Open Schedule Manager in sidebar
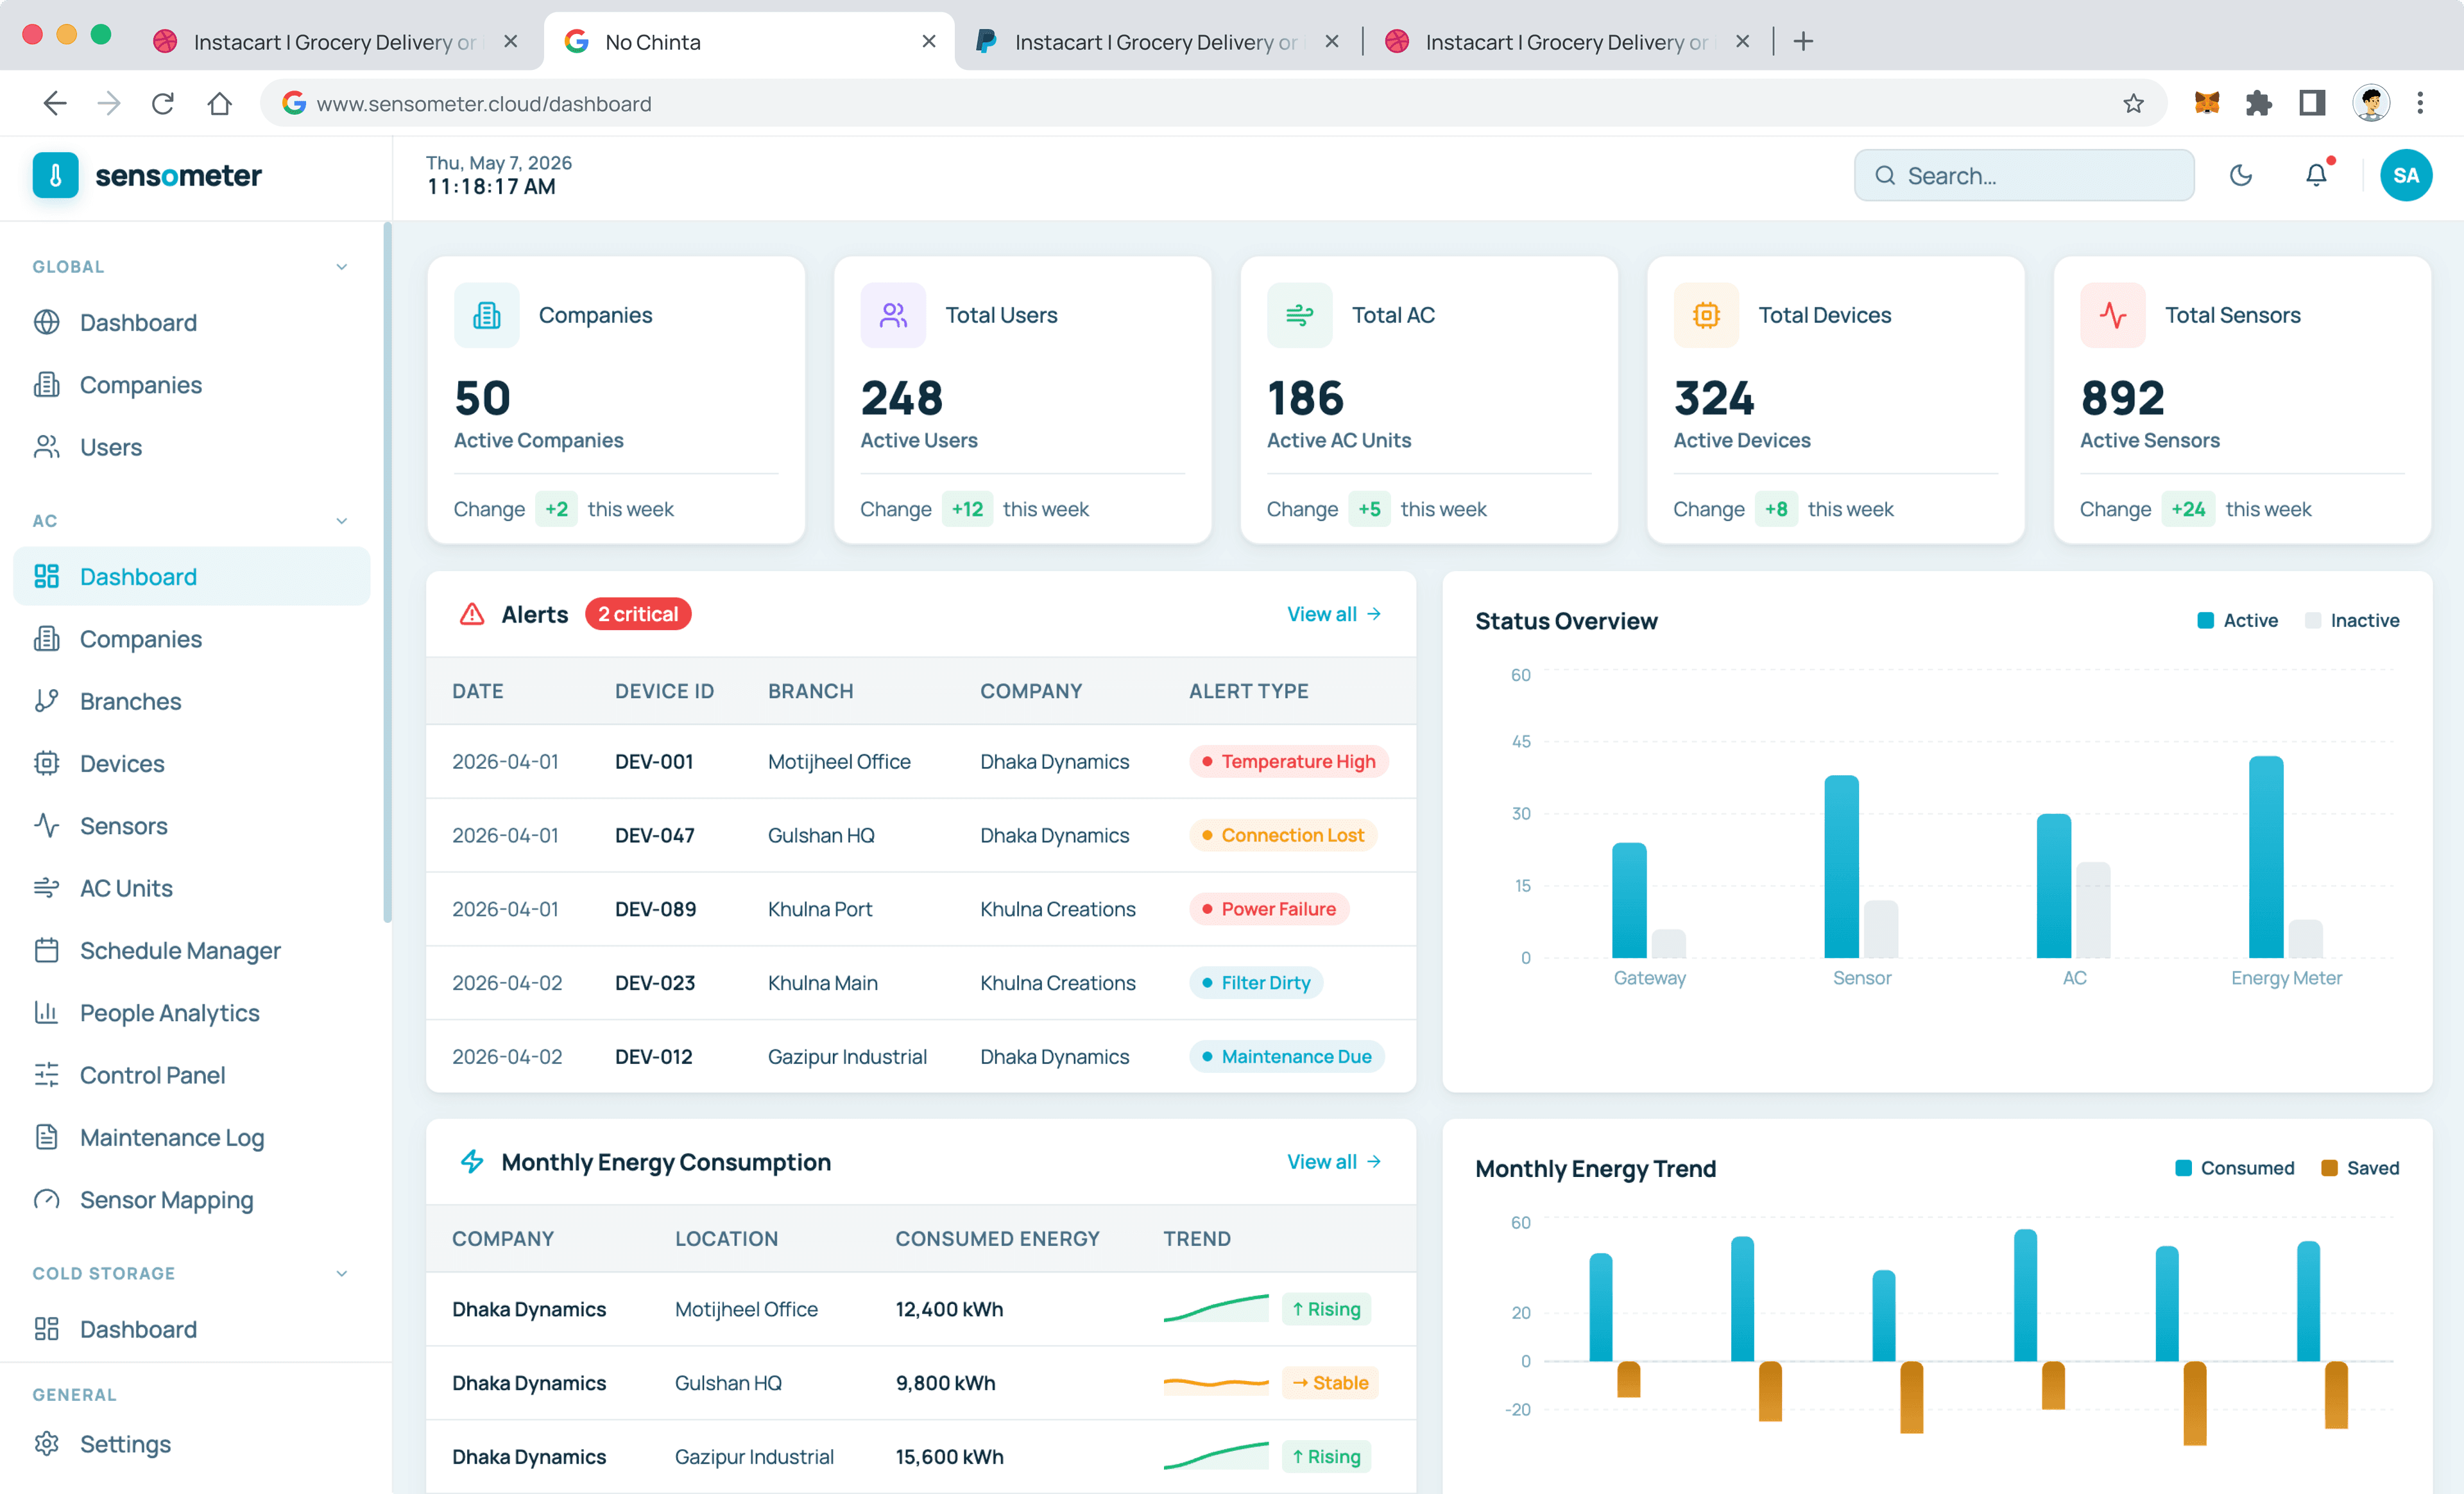This screenshot has width=2464, height=1494. click(x=191, y=950)
